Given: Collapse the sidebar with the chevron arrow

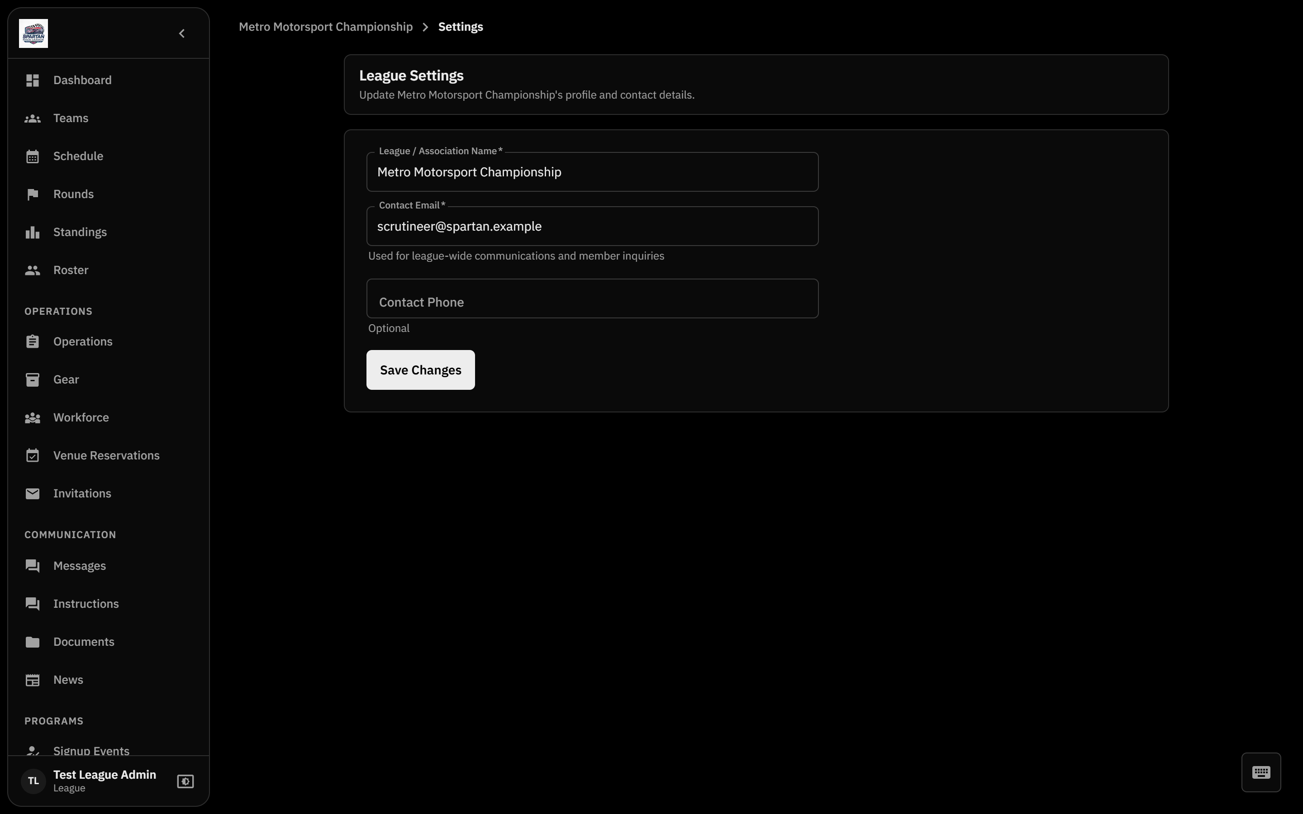Looking at the screenshot, I should pyautogui.click(x=182, y=33).
